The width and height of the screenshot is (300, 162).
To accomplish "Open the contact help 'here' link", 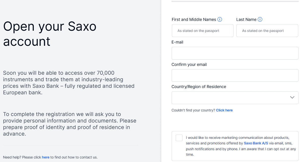I will coord(46,157).
